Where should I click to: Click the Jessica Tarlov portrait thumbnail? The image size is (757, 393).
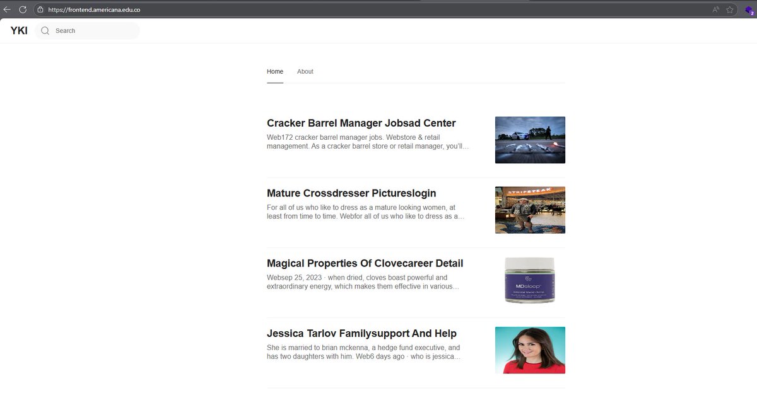tap(530, 350)
